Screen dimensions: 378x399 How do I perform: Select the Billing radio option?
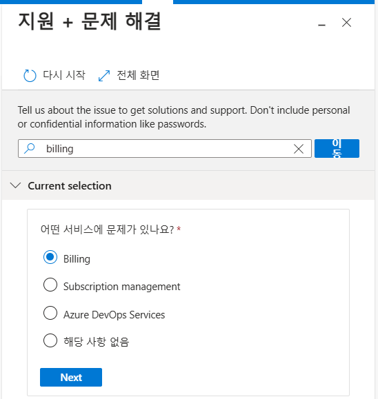(x=50, y=257)
